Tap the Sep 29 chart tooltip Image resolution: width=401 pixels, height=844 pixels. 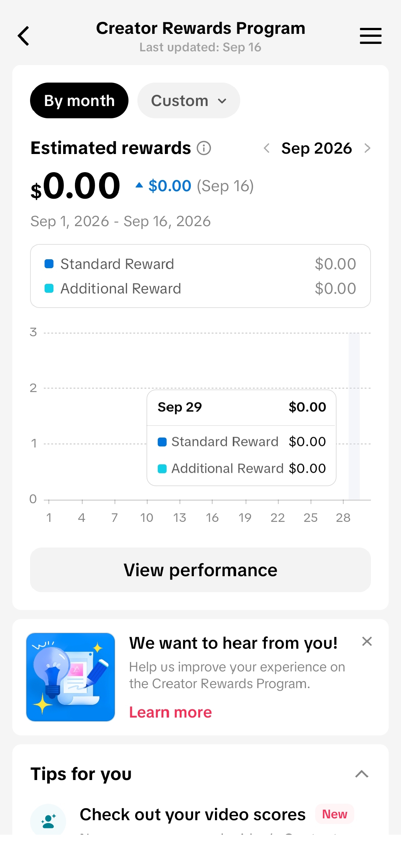241,437
